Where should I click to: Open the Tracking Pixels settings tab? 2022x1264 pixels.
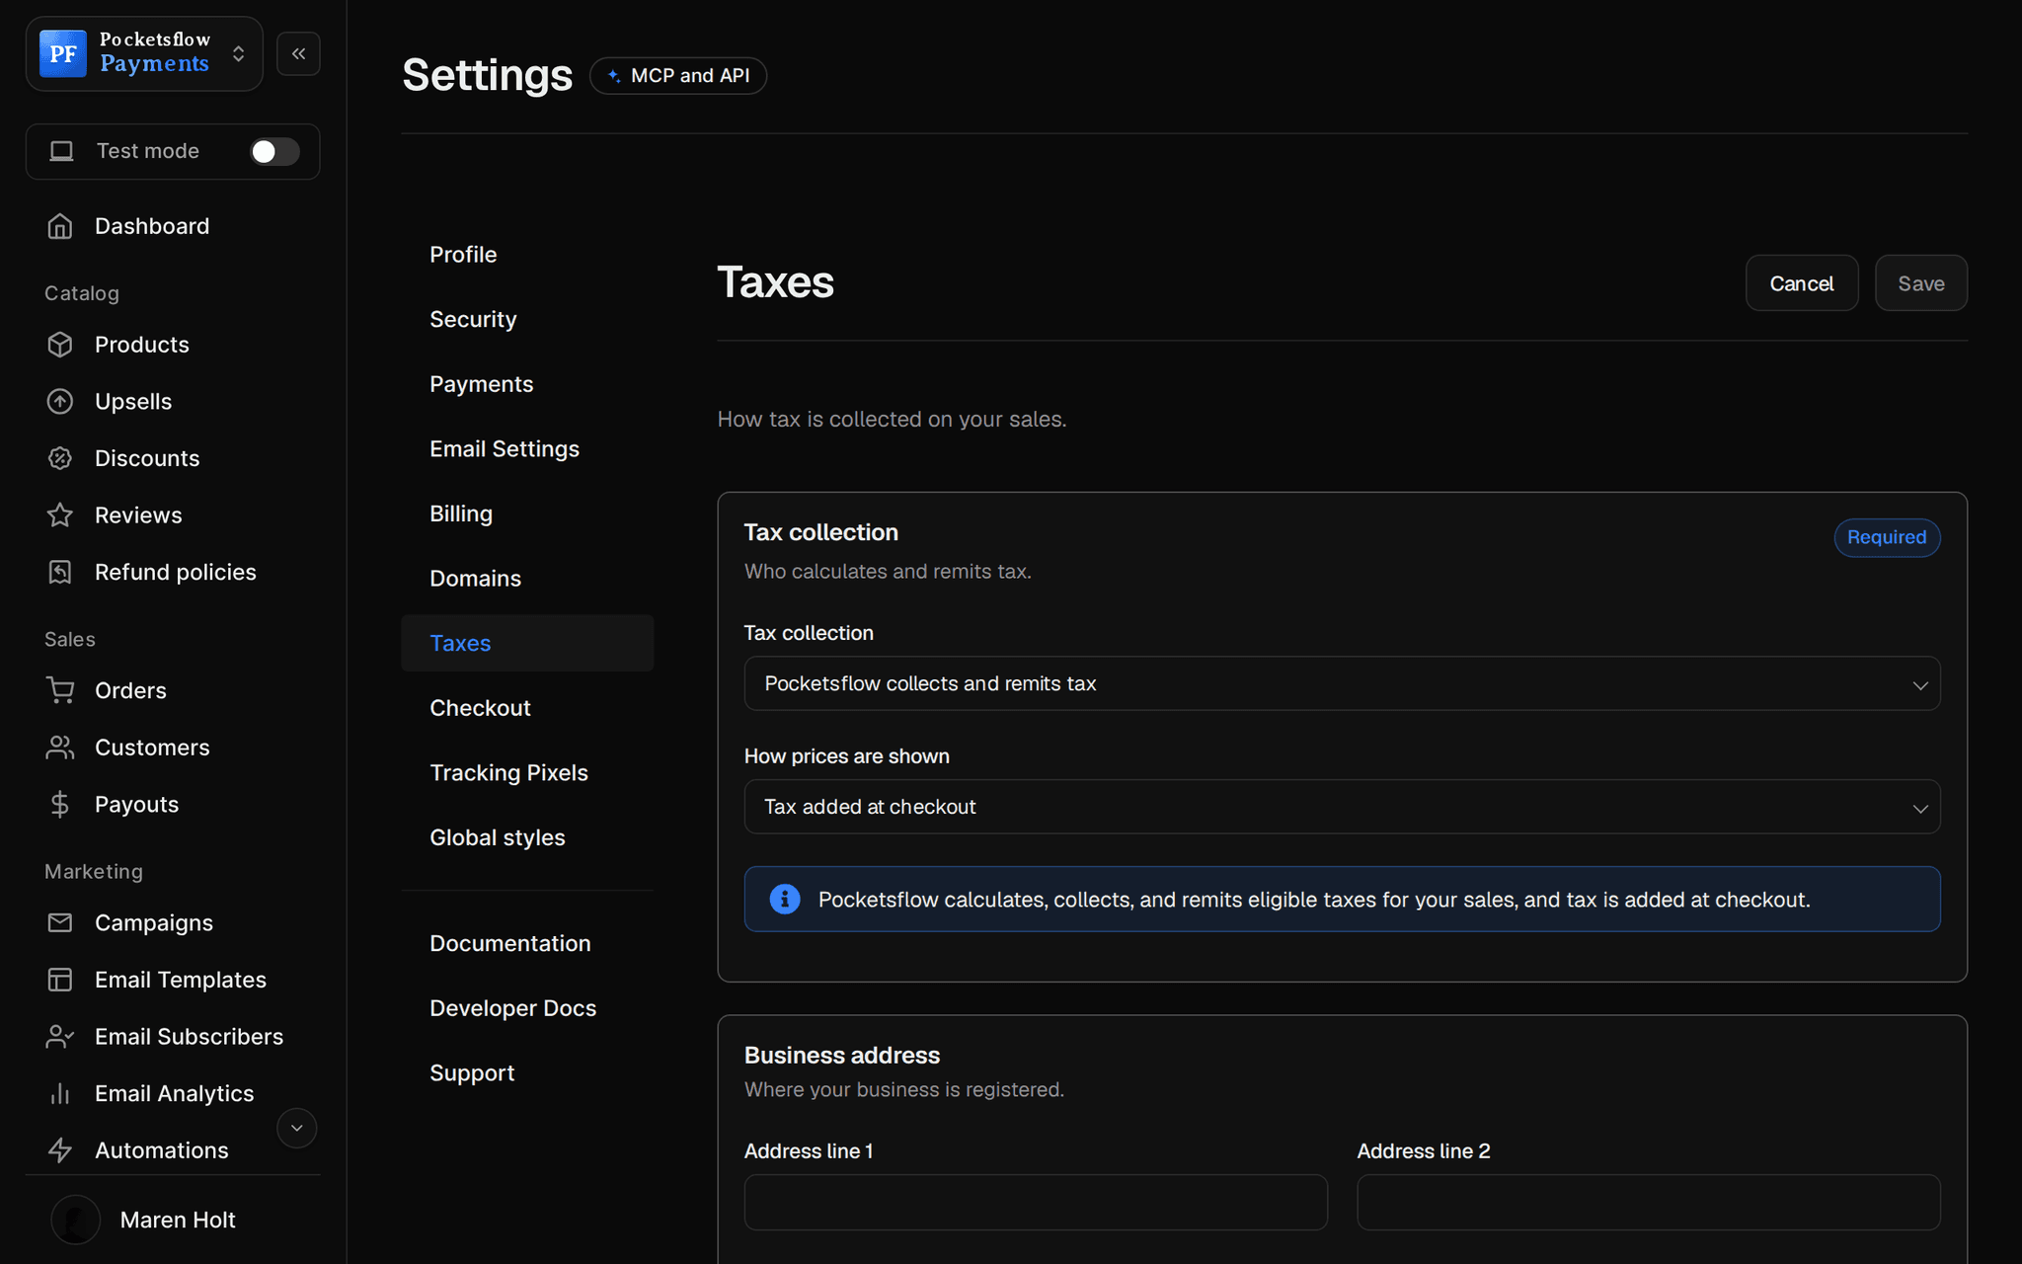[x=527, y=772]
